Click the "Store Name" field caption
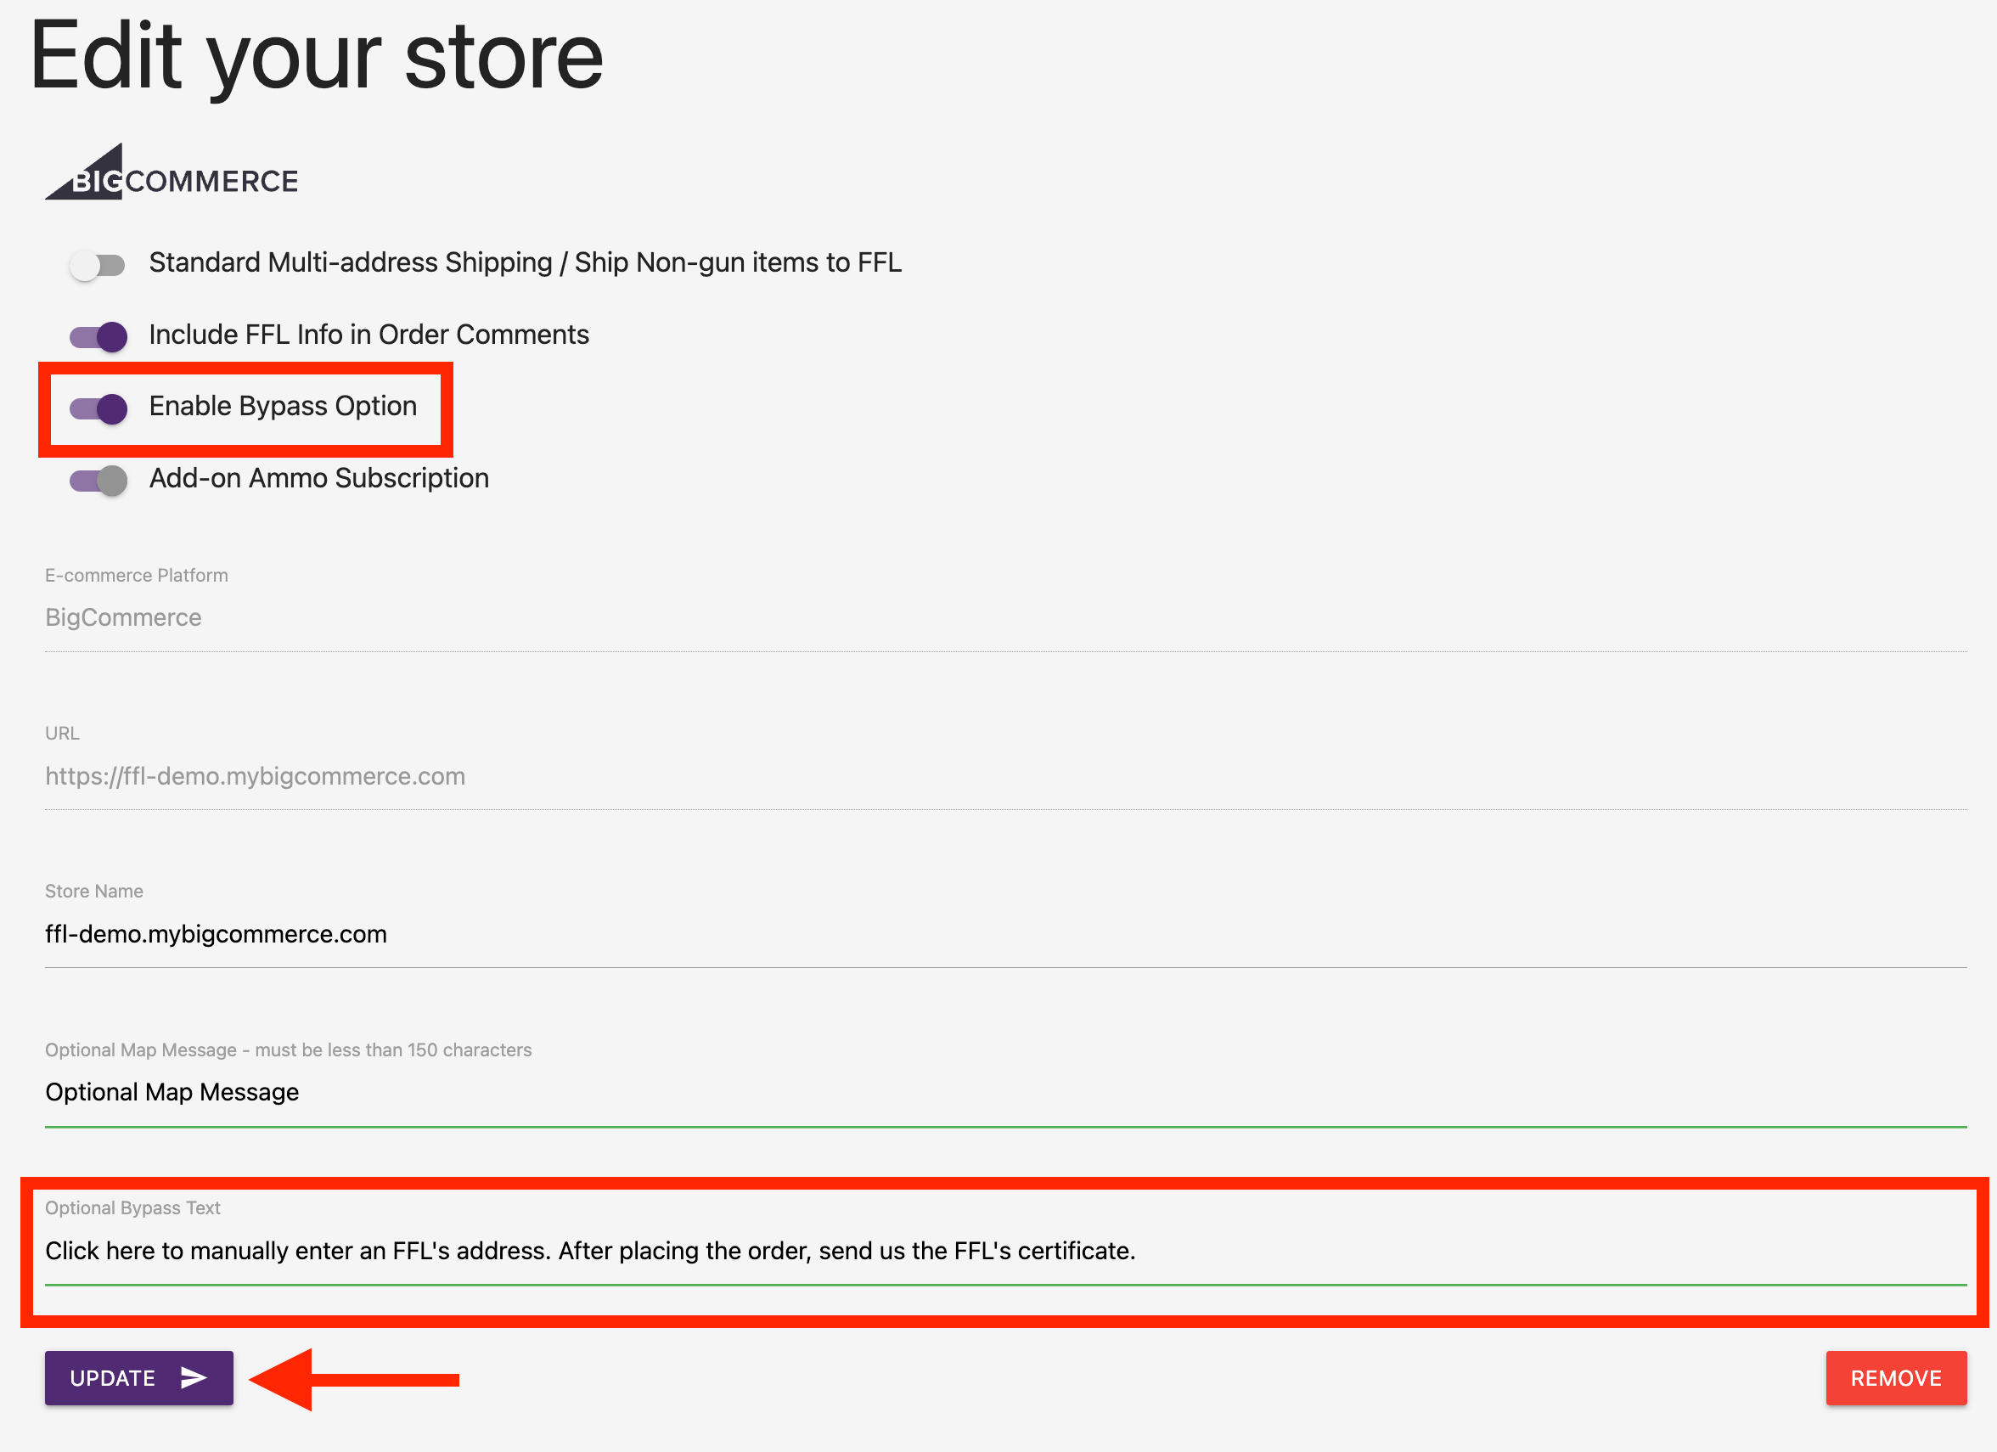 (x=94, y=891)
